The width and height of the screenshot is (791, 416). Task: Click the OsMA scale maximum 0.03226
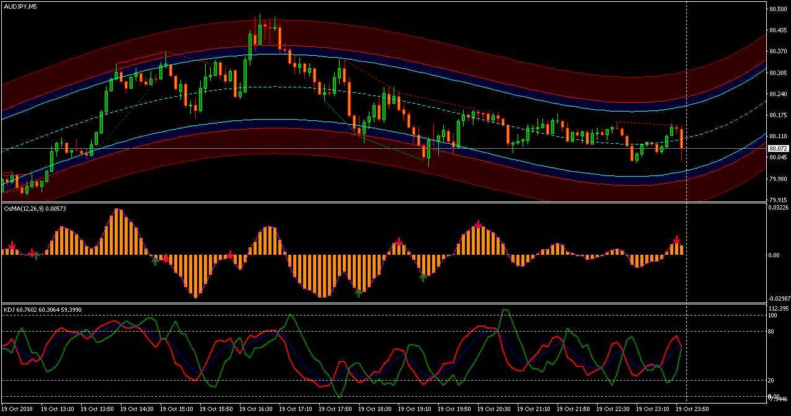point(778,208)
